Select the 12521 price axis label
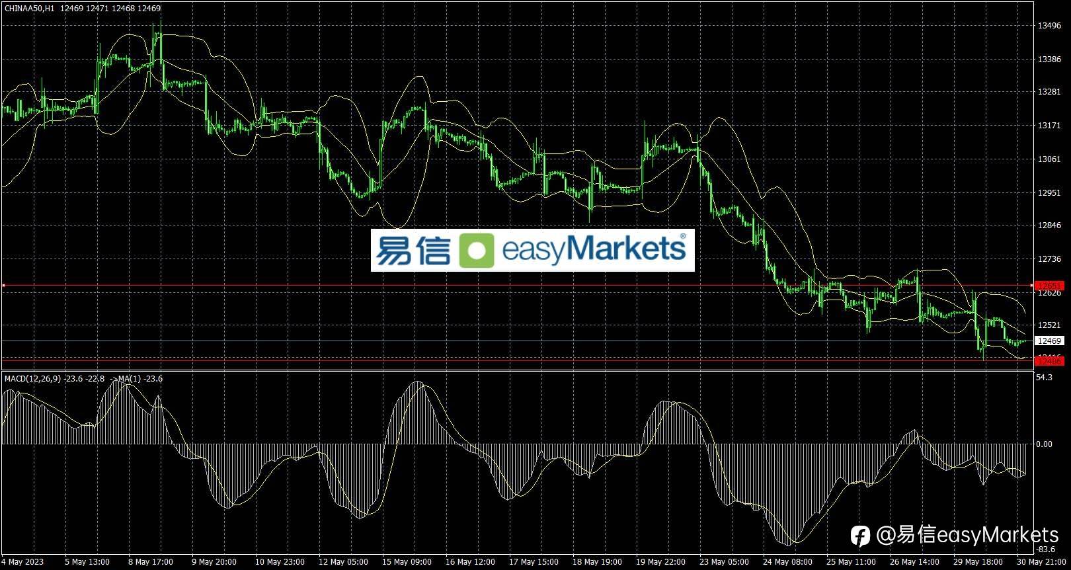Image resolution: width=1071 pixels, height=570 pixels. (1049, 325)
